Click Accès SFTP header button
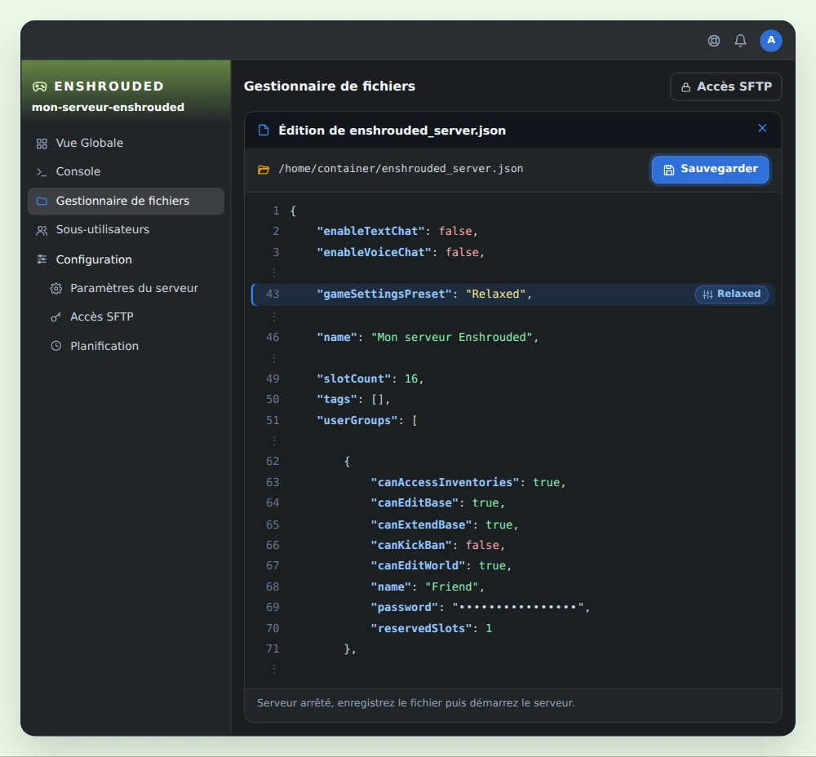 tap(726, 87)
